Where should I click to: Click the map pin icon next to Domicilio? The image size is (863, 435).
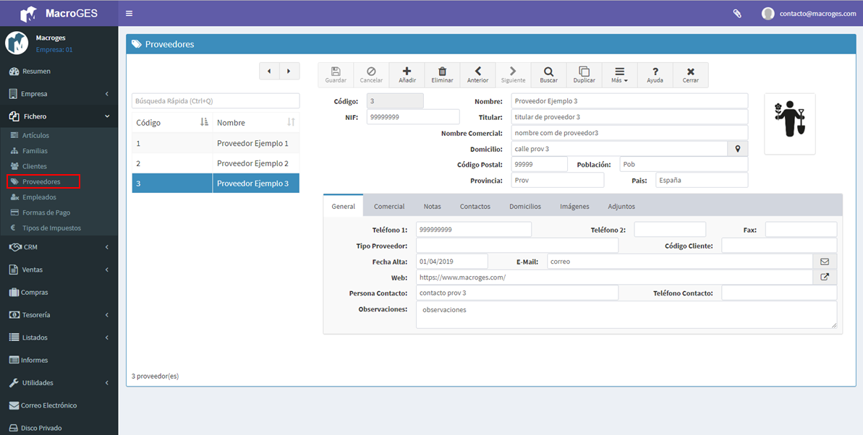pos(738,148)
